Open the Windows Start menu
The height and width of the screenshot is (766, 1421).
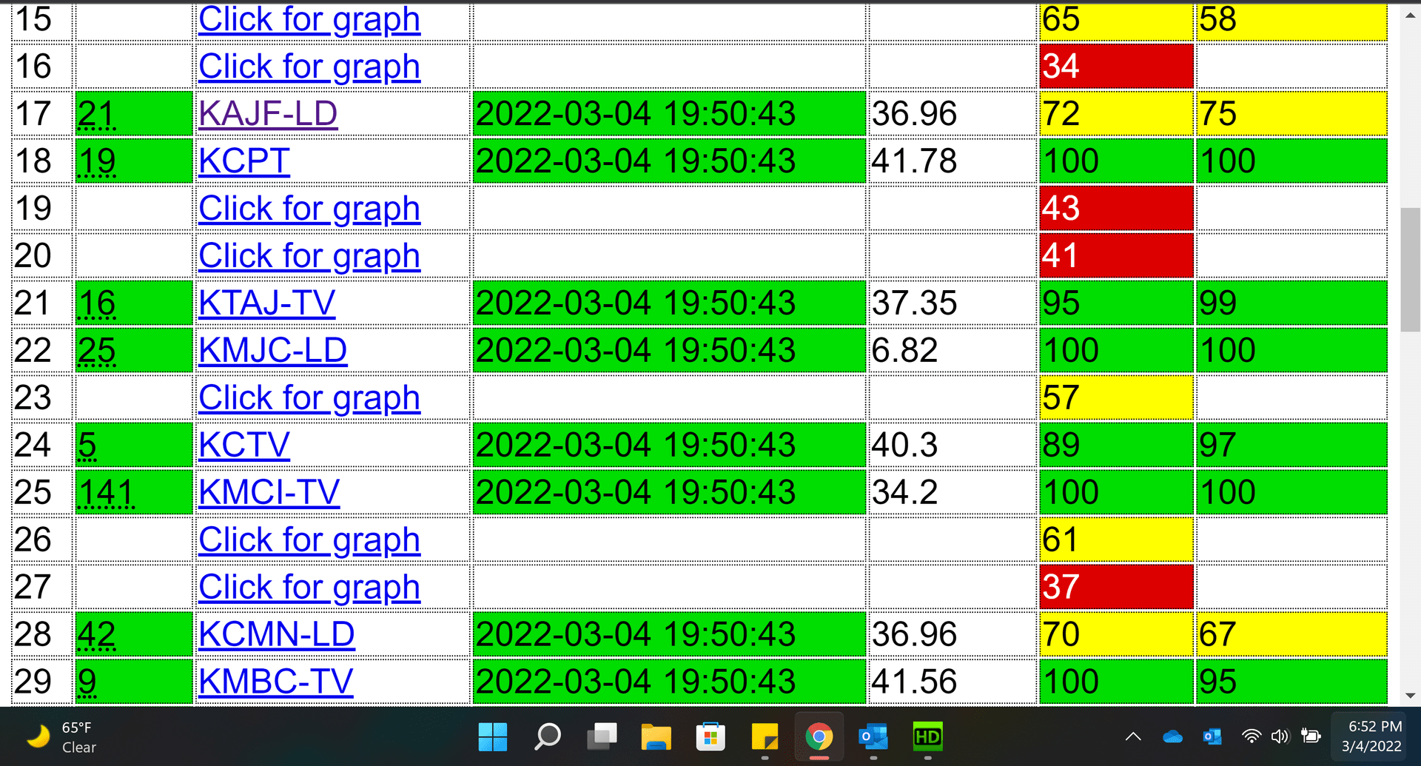[493, 736]
